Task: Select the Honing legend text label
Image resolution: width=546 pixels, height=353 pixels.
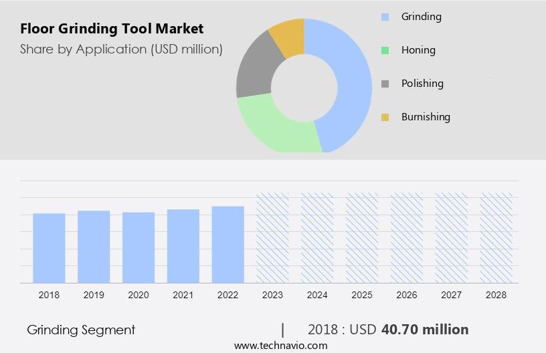Action: point(418,50)
